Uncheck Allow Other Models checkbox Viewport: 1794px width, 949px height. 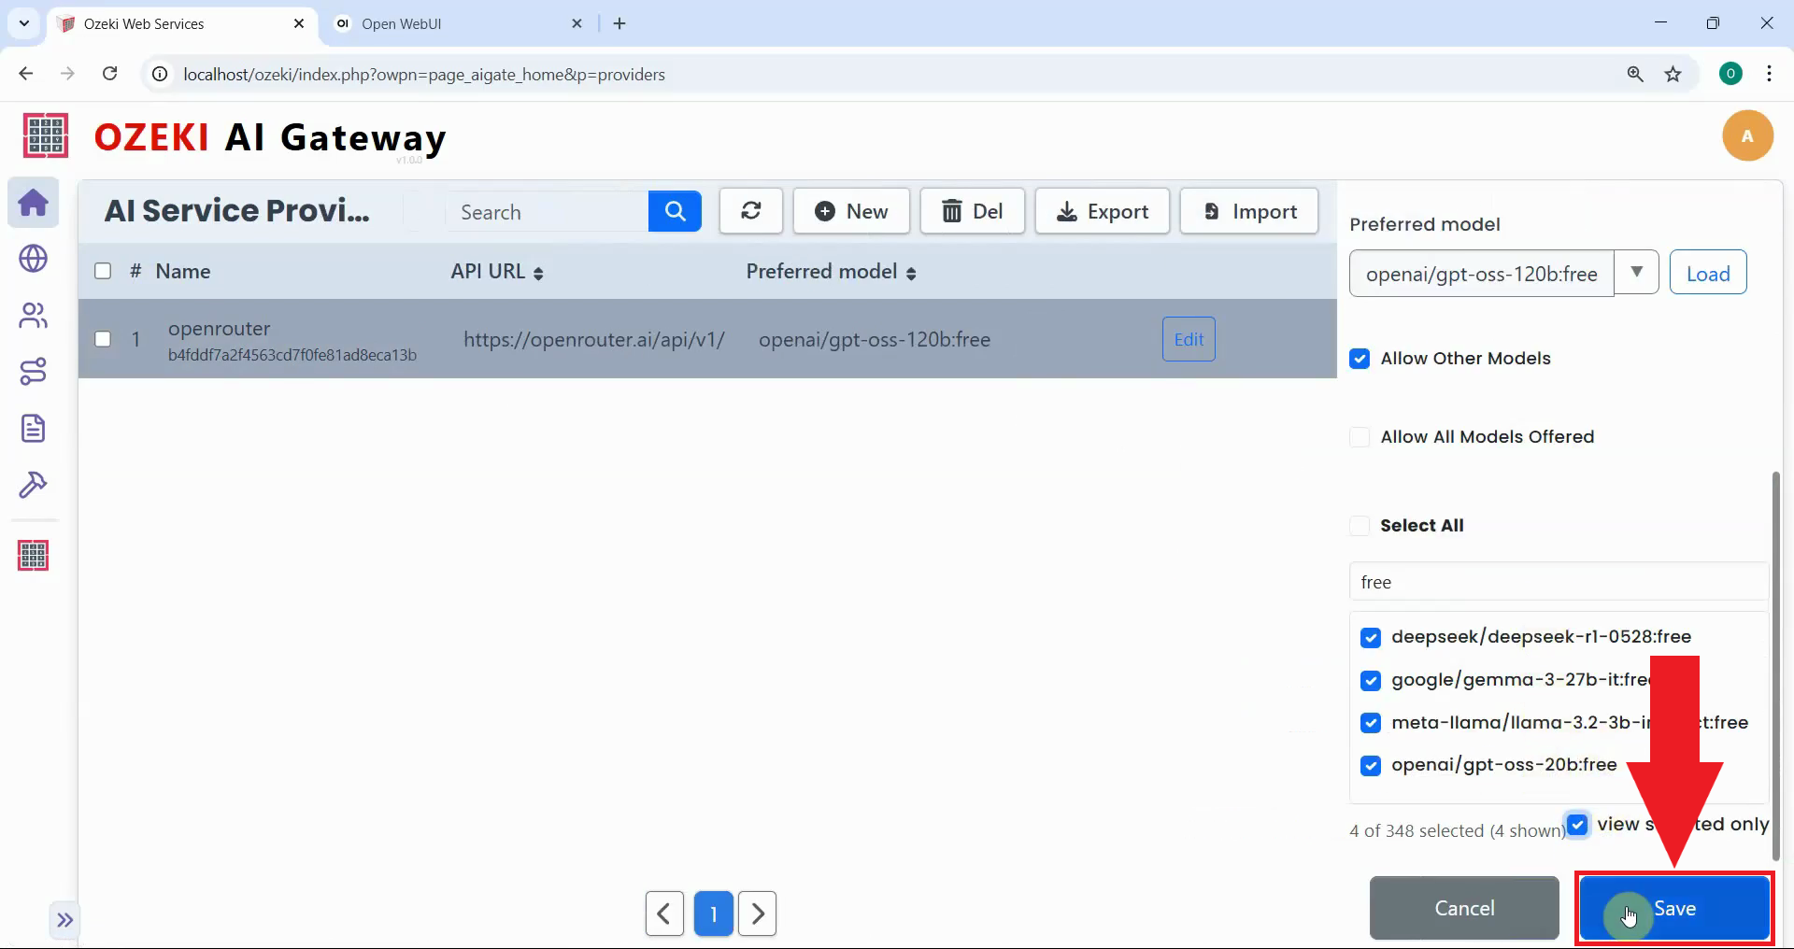1360,359
